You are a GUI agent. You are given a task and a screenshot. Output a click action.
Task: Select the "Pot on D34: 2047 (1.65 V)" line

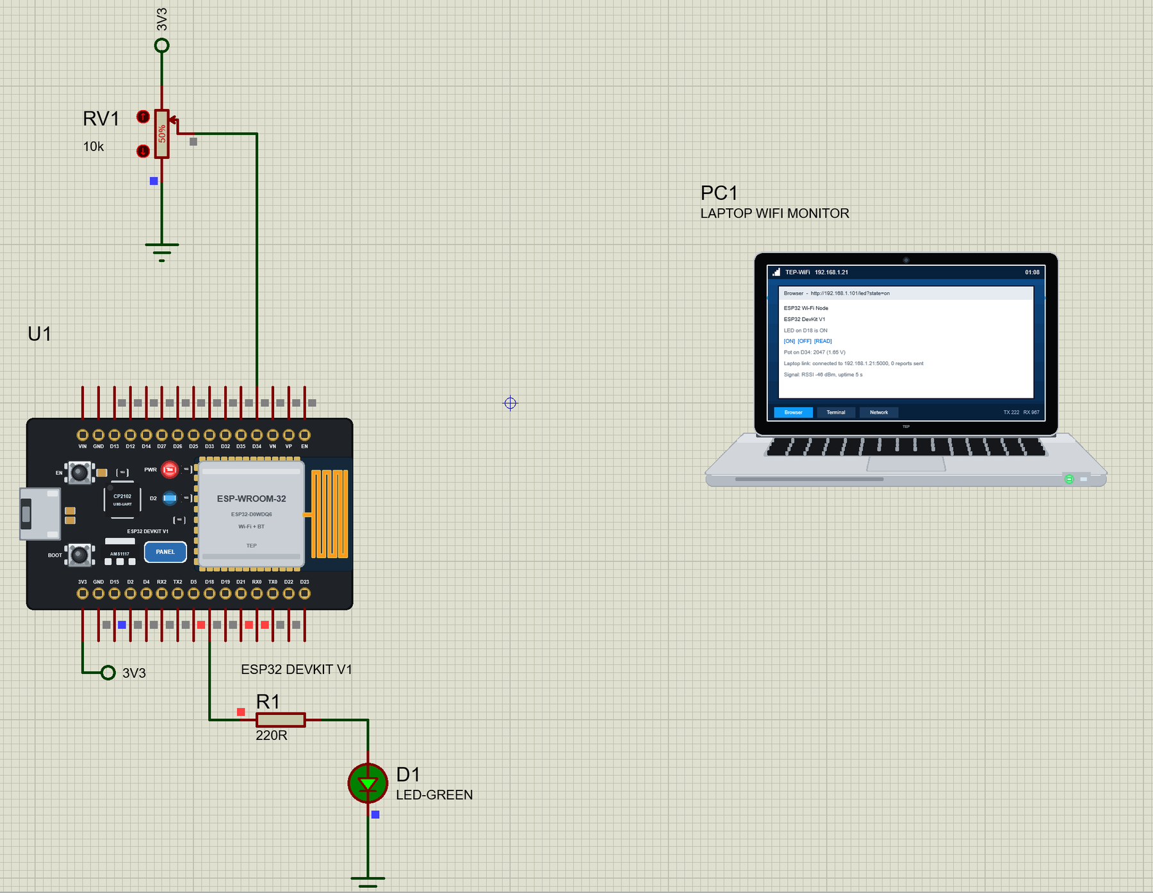click(x=815, y=352)
